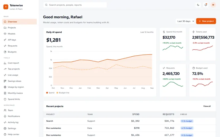Click the PROJECT column header
220x137 pixels.
50,114
